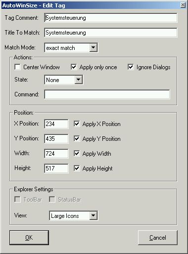Screen dimensions: 188x254
Task: Click the Command input field
Action: click(107, 94)
